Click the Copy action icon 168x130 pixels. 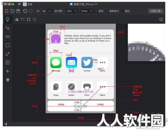point(56,87)
